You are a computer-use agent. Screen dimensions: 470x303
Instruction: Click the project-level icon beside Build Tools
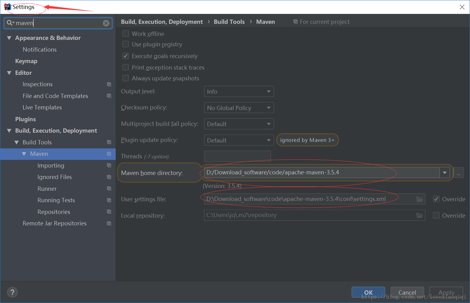tap(109, 142)
